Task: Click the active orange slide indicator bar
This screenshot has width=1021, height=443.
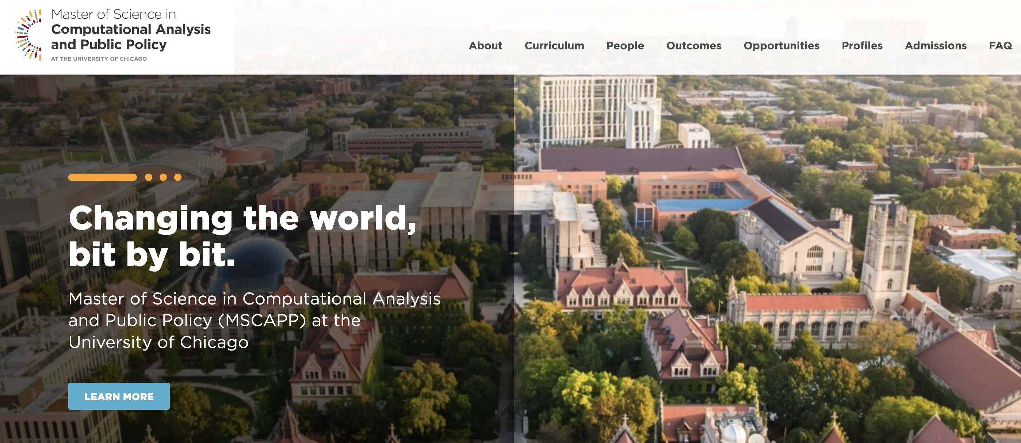Action: tap(102, 177)
